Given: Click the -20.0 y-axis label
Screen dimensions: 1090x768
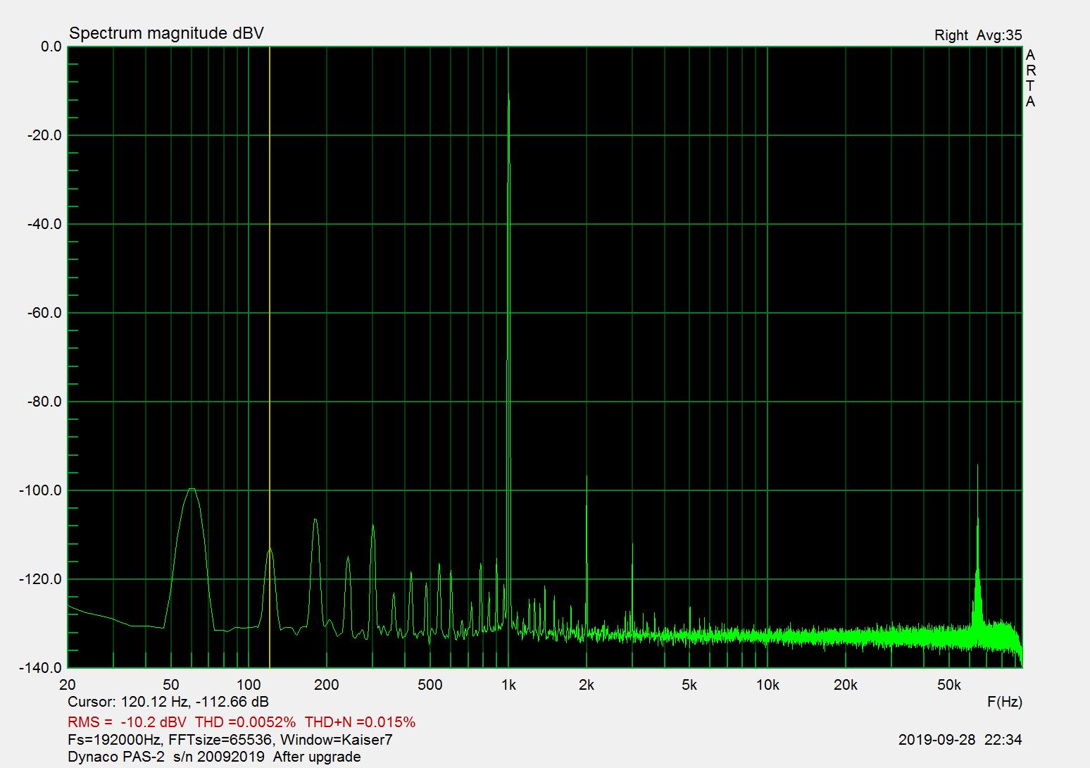Looking at the screenshot, I should pyautogui.click(x=45, y=135).
